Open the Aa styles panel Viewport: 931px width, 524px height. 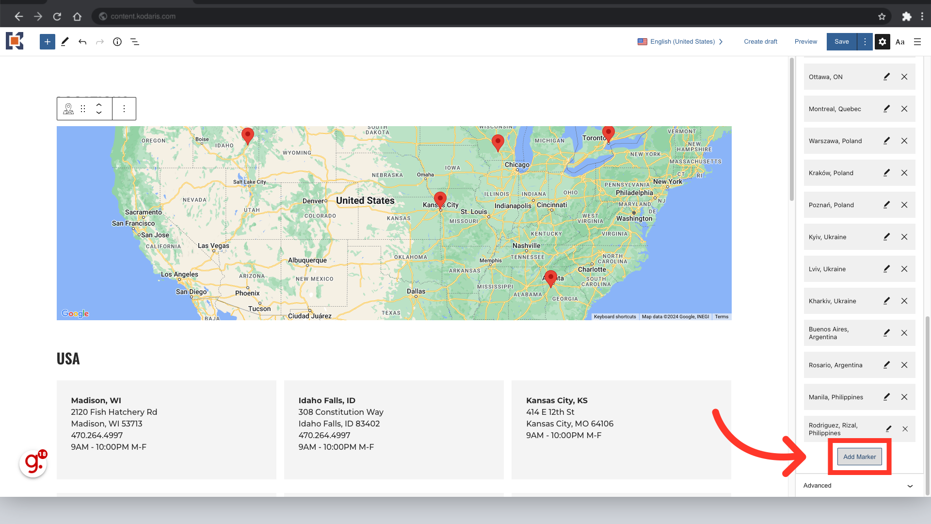tap(900, 42)
